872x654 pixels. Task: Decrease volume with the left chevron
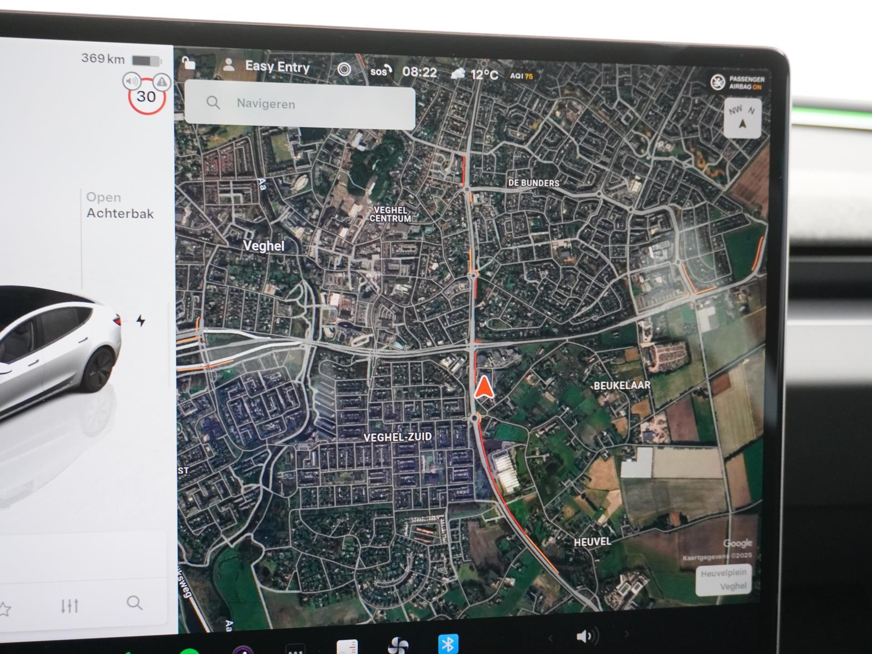[x=551, y=638]
